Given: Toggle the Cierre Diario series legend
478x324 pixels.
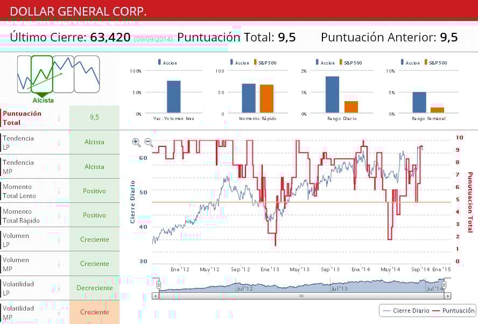Looking at the screenshot, I should pyautogui.click(x=406, y=311).
